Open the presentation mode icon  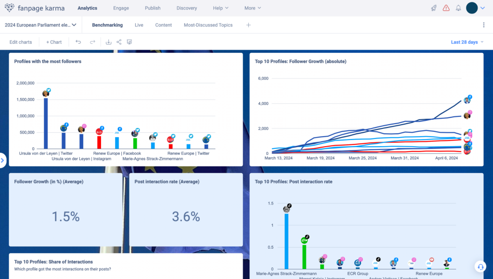click(130, 42)
